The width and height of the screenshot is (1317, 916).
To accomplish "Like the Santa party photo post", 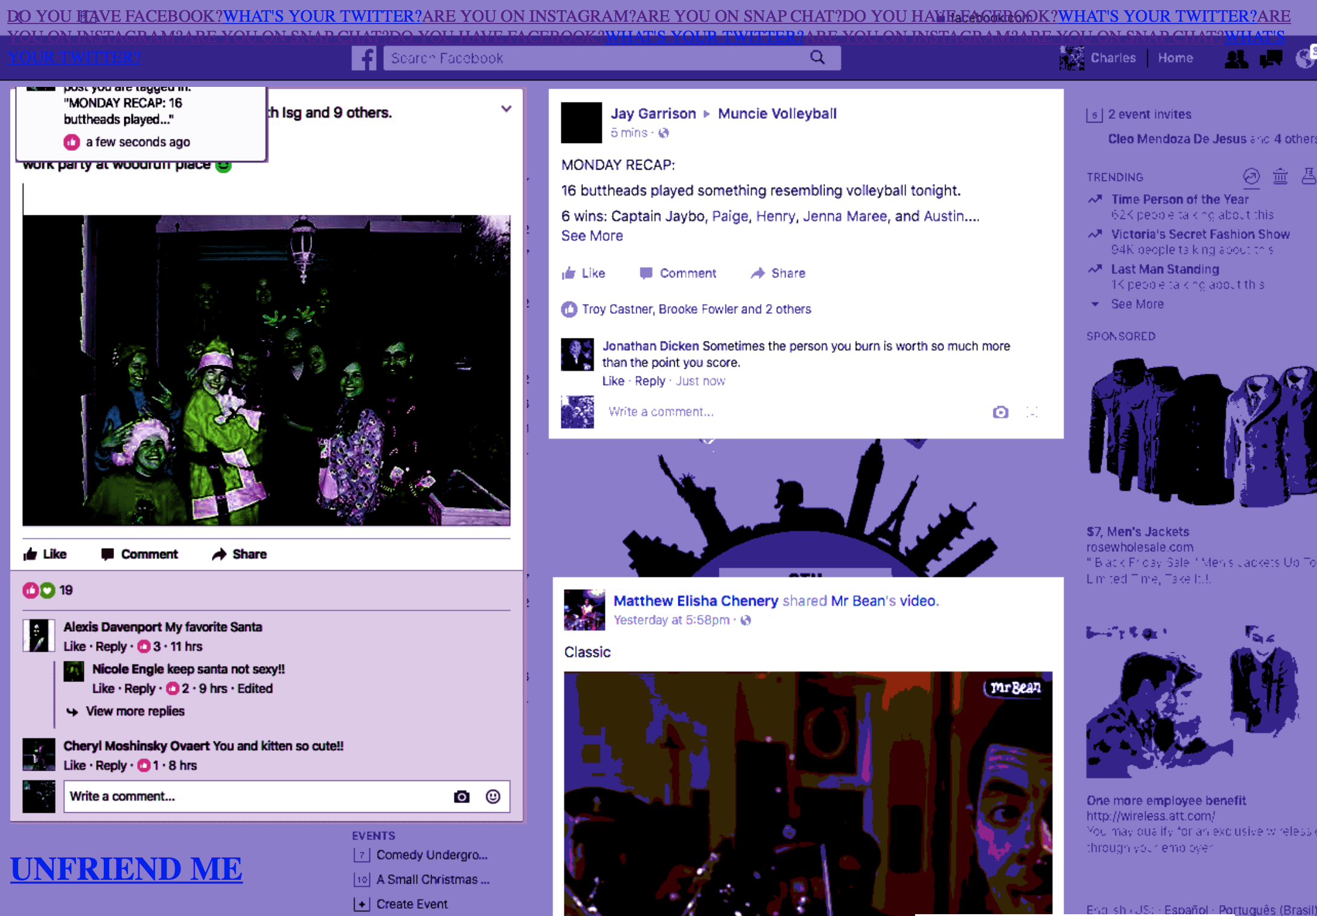I will tap(45, 554).
